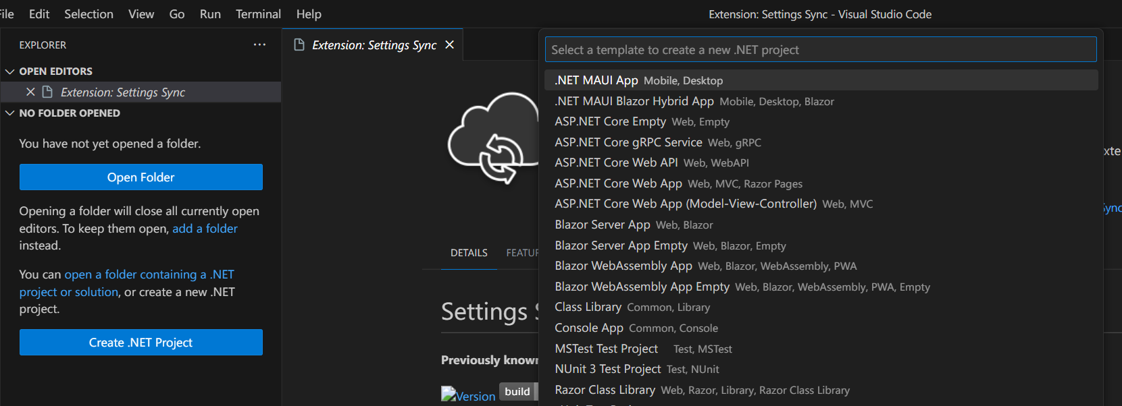Screen dimensions: 1122x406
Task: Open the Edit menu
Action: pos(39,14)
